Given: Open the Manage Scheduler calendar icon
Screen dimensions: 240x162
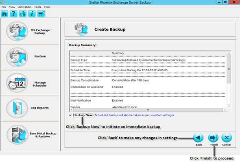Looking at the screenshot, I should click(x=17, y=83).
